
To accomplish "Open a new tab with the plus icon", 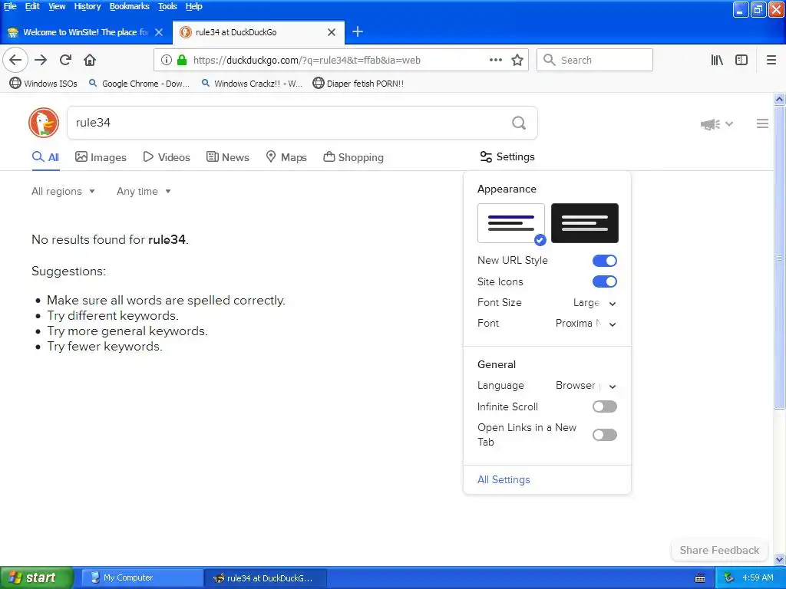I will (x=358, y=32).
